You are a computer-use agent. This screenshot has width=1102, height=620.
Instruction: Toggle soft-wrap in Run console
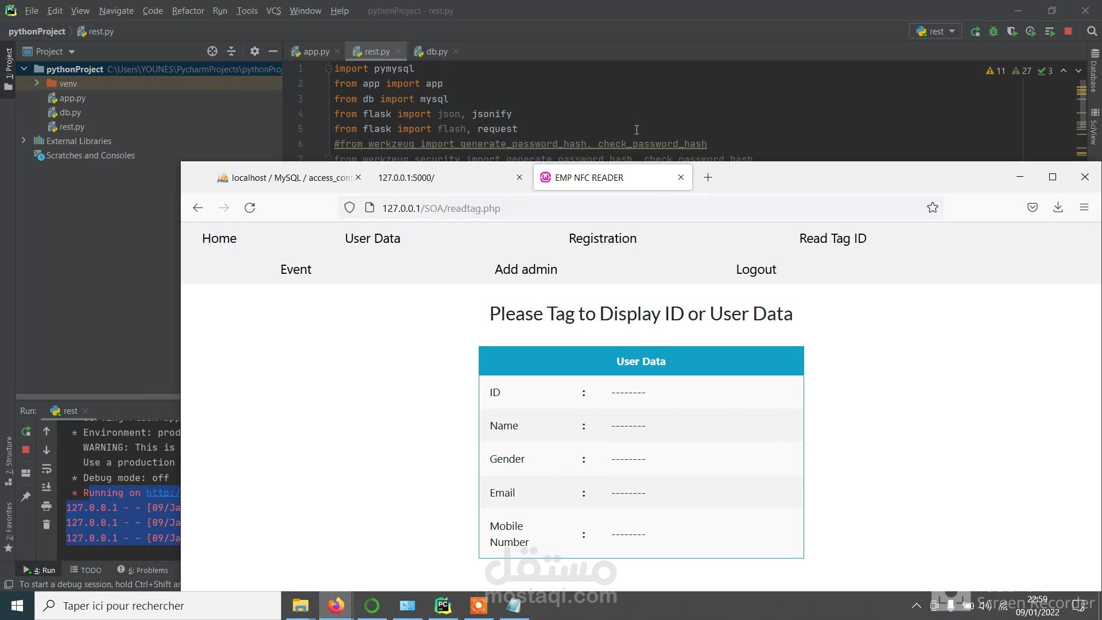pyautogui.click(x=46, y=469)
